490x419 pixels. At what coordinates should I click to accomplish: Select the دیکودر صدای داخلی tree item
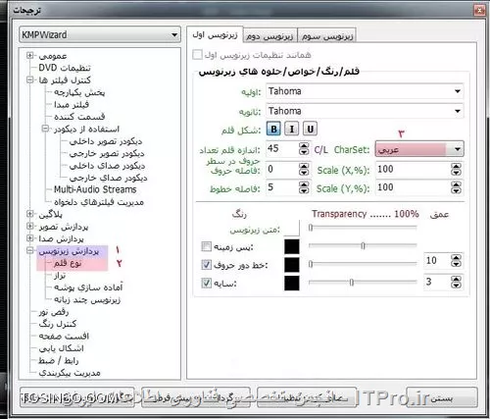point(107,166)
